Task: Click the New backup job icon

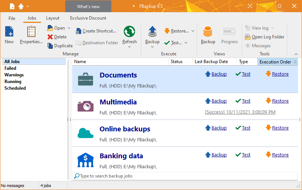Action: [9, 32]
